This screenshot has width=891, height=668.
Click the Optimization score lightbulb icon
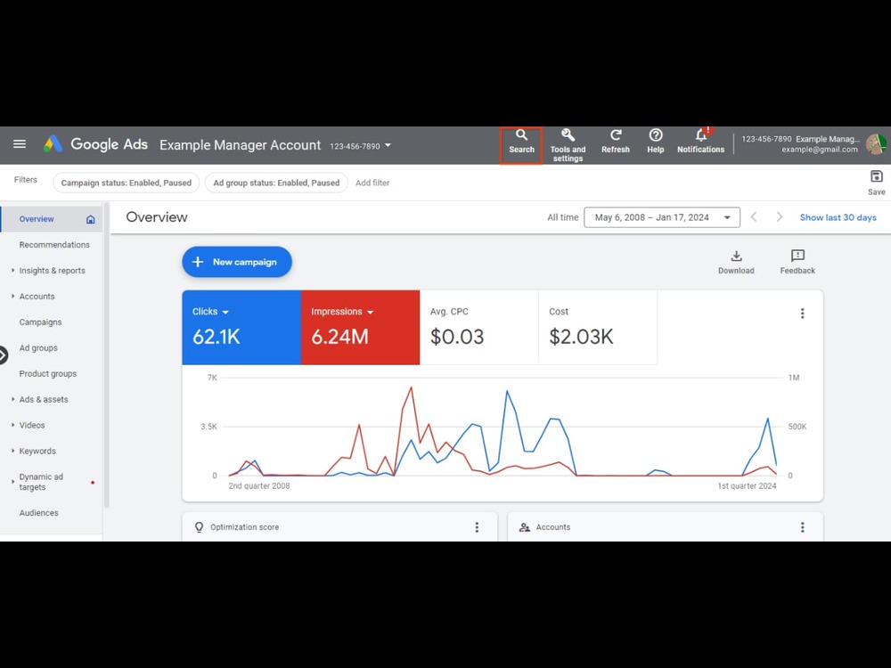tap(199, 527)
